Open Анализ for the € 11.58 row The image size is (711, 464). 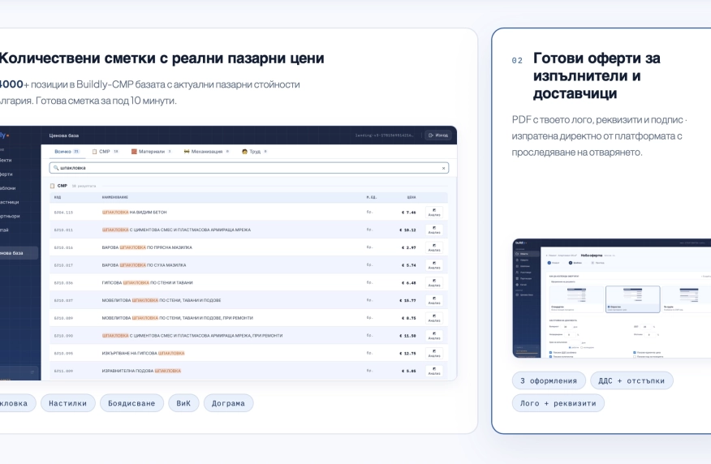pos(434,336)
